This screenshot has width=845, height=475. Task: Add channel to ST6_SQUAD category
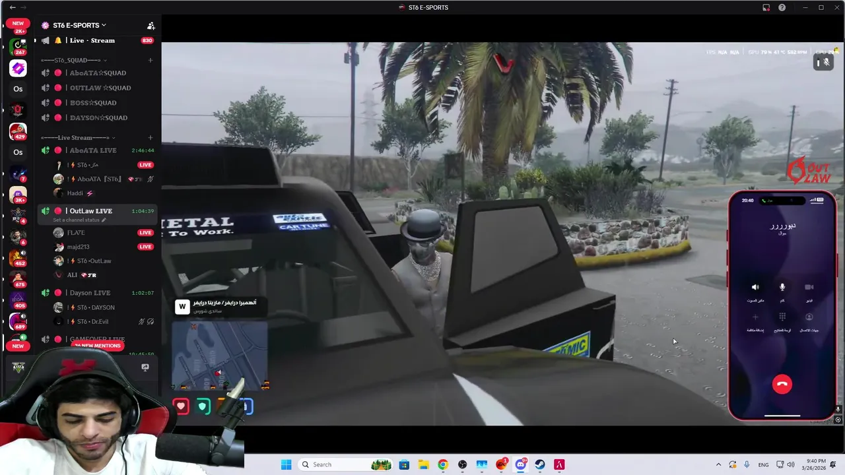[151, 60]
